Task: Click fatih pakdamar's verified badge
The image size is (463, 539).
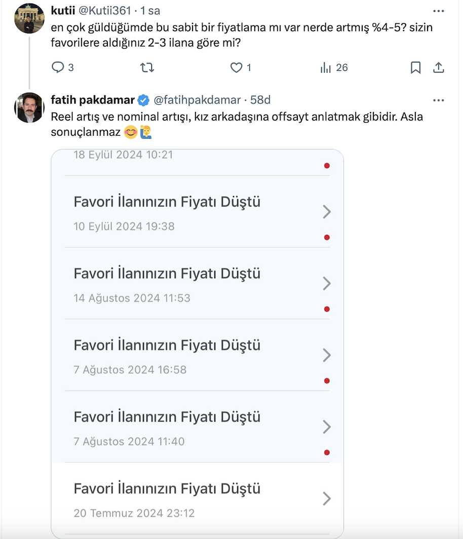Action: (143, 100)
